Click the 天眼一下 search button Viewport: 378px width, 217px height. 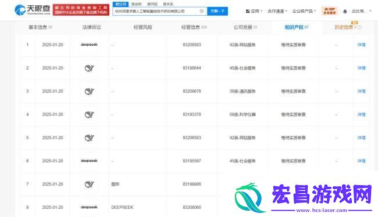coord(217,11)
